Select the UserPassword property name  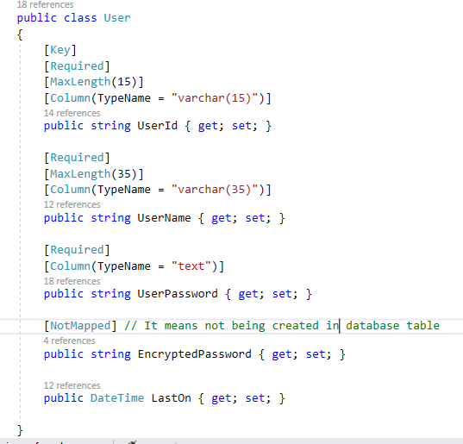(x=178, y=294)
